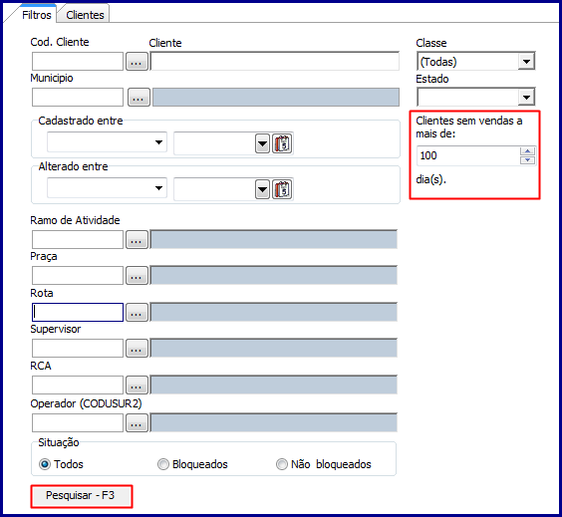
Task: Focus the Supervisor code field
Action: [x=78, y=349]
